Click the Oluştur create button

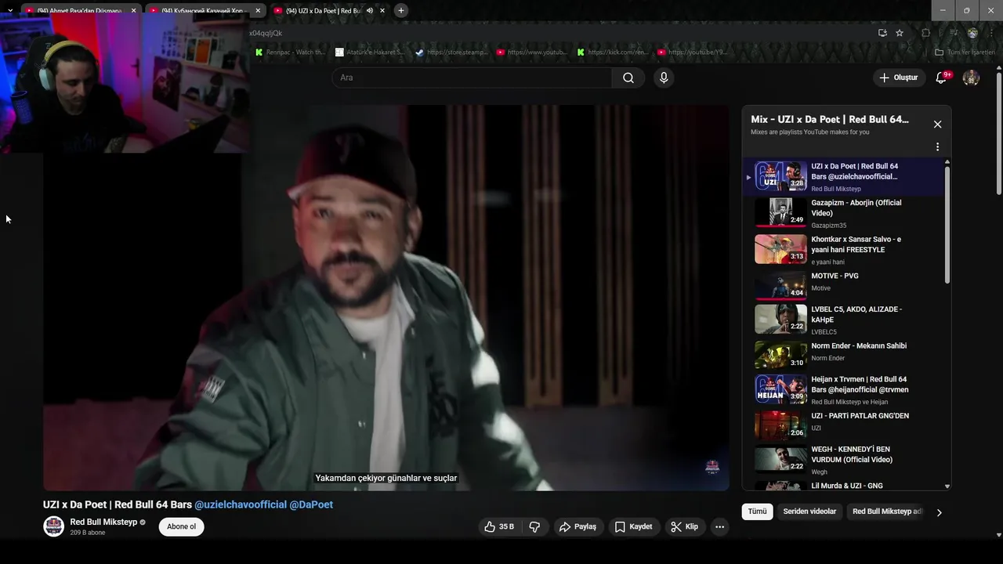pos(898,78)
